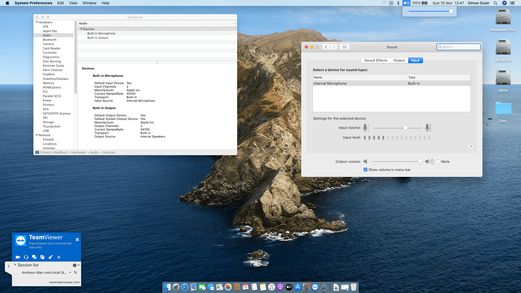
Task: Collapse the Network tree in System Information
Action: pos(37,135)
